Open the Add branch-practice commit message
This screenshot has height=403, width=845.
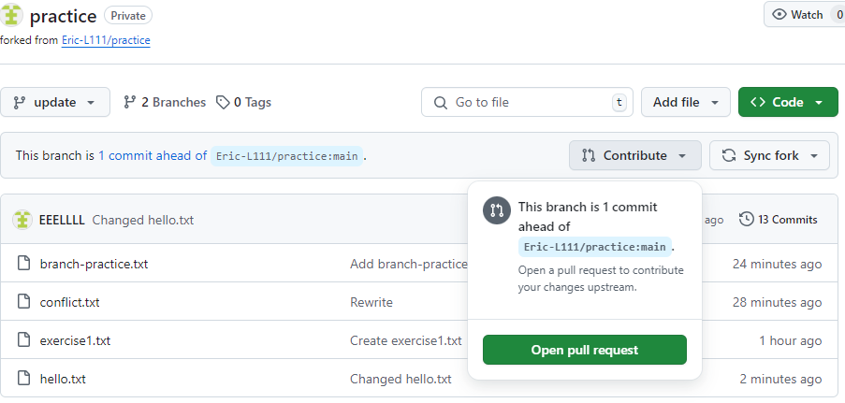pyautogui.click(x=409, y=264)
